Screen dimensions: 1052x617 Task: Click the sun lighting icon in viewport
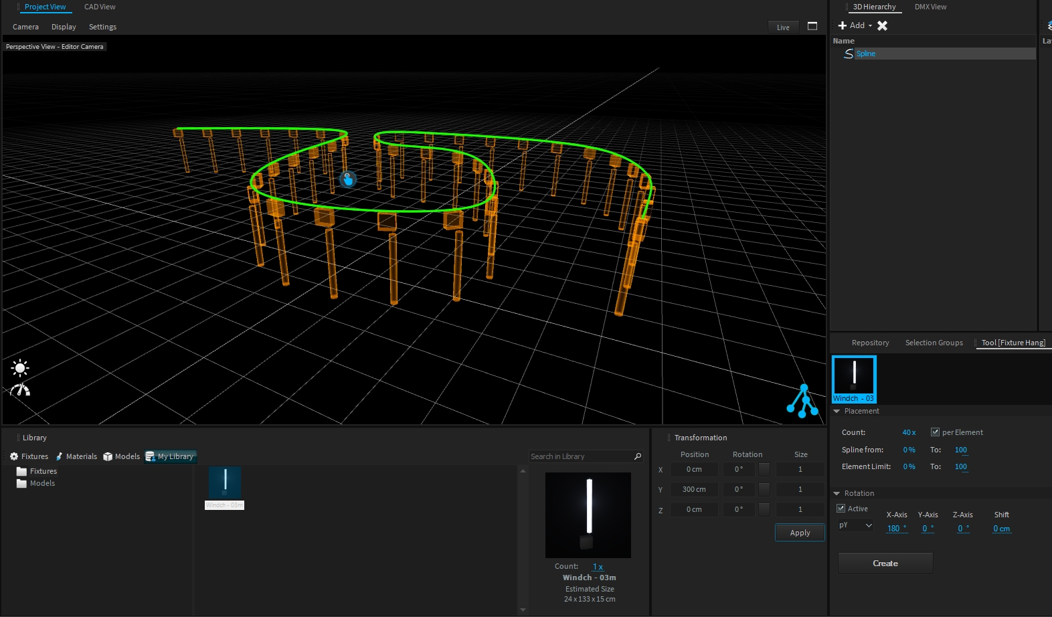(20, 367)
